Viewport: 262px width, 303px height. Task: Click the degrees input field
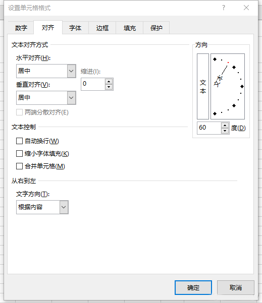pos(209,128)
